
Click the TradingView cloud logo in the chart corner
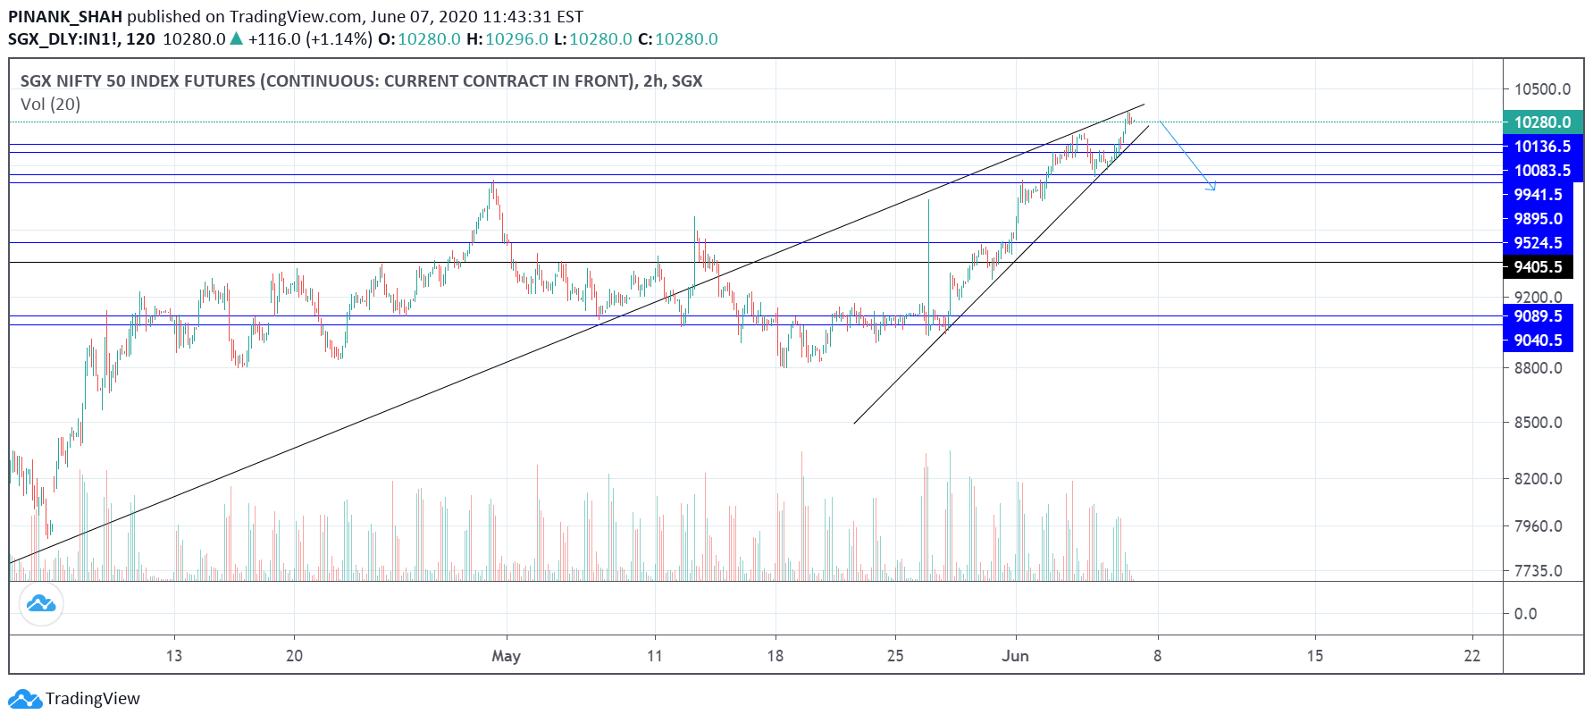click(x=41, y=604)
